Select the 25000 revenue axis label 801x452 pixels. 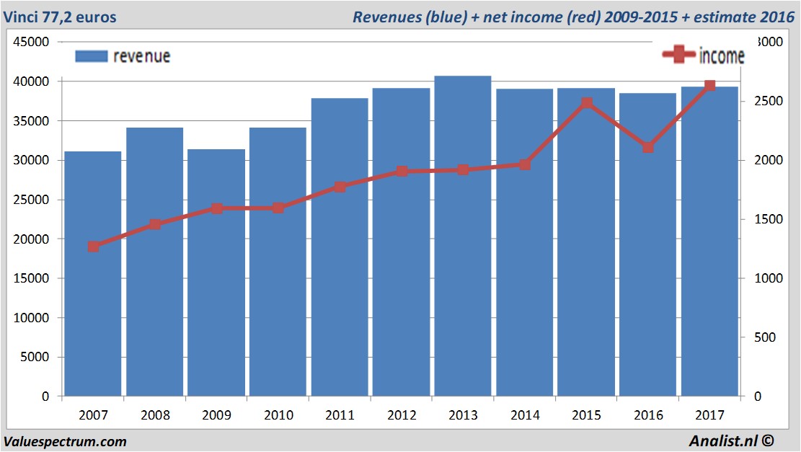point(31,200)
